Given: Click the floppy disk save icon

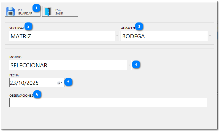Looking at the screenshot, I should click(10, 12).
